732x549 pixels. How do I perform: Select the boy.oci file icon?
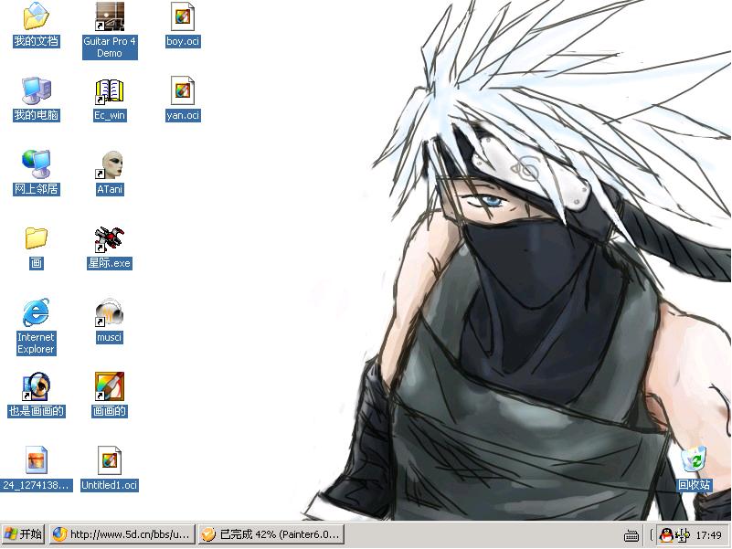point(183,16)
